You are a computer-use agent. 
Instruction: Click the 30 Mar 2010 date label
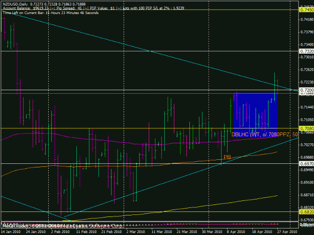click(x=212, y=231)
